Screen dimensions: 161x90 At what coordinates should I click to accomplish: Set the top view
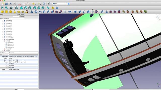[26, 8]
